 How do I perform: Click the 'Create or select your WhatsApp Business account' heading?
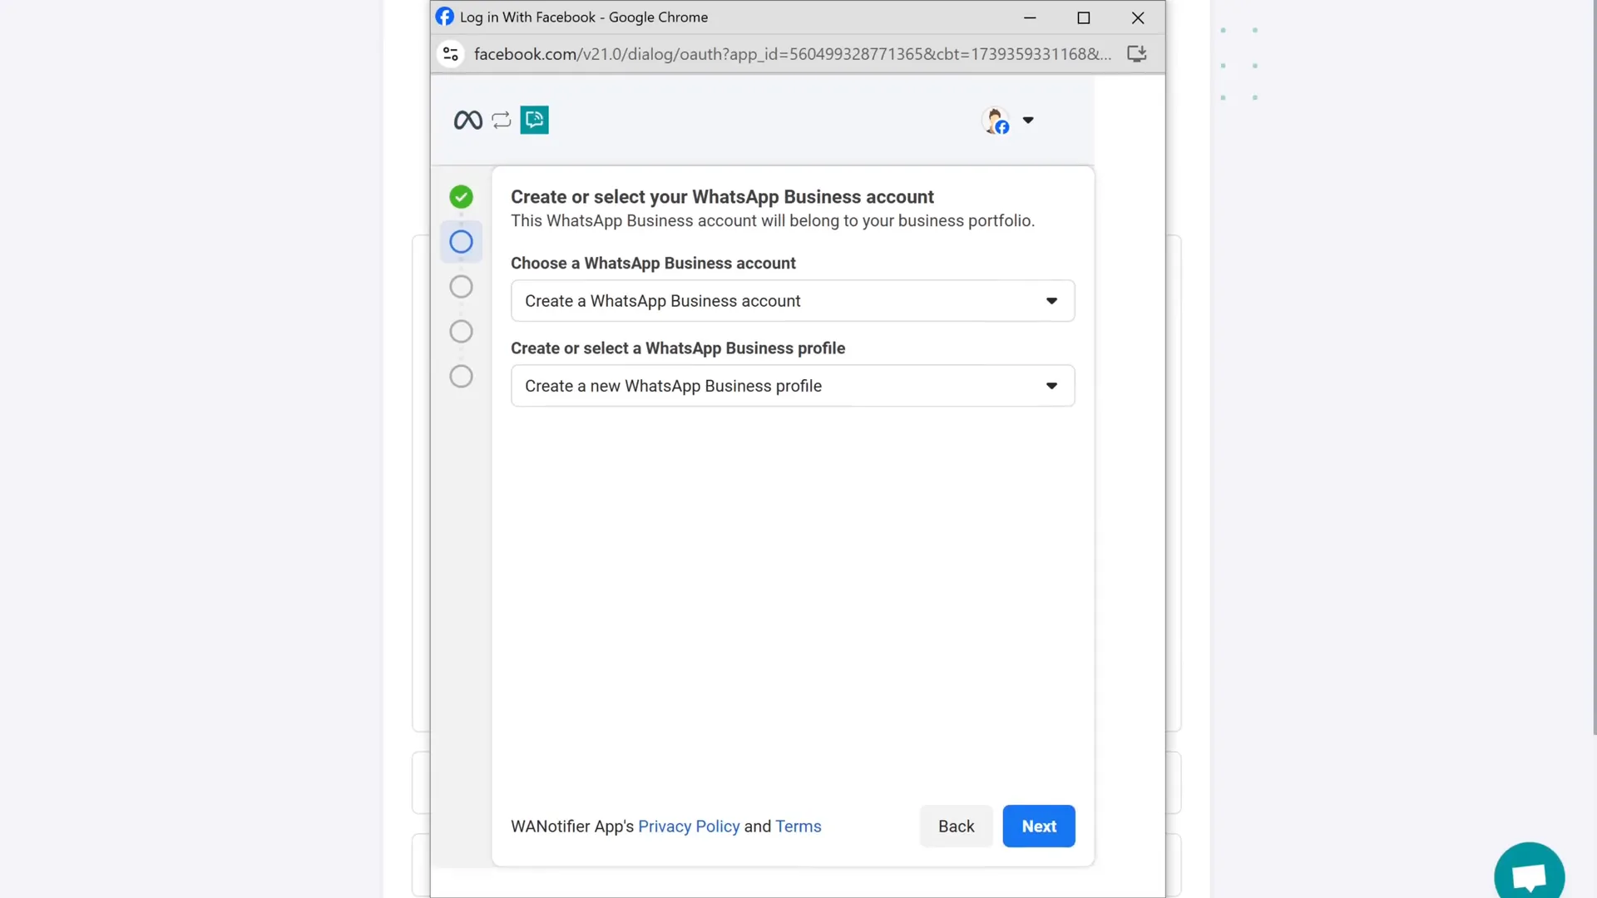[722, 197]
